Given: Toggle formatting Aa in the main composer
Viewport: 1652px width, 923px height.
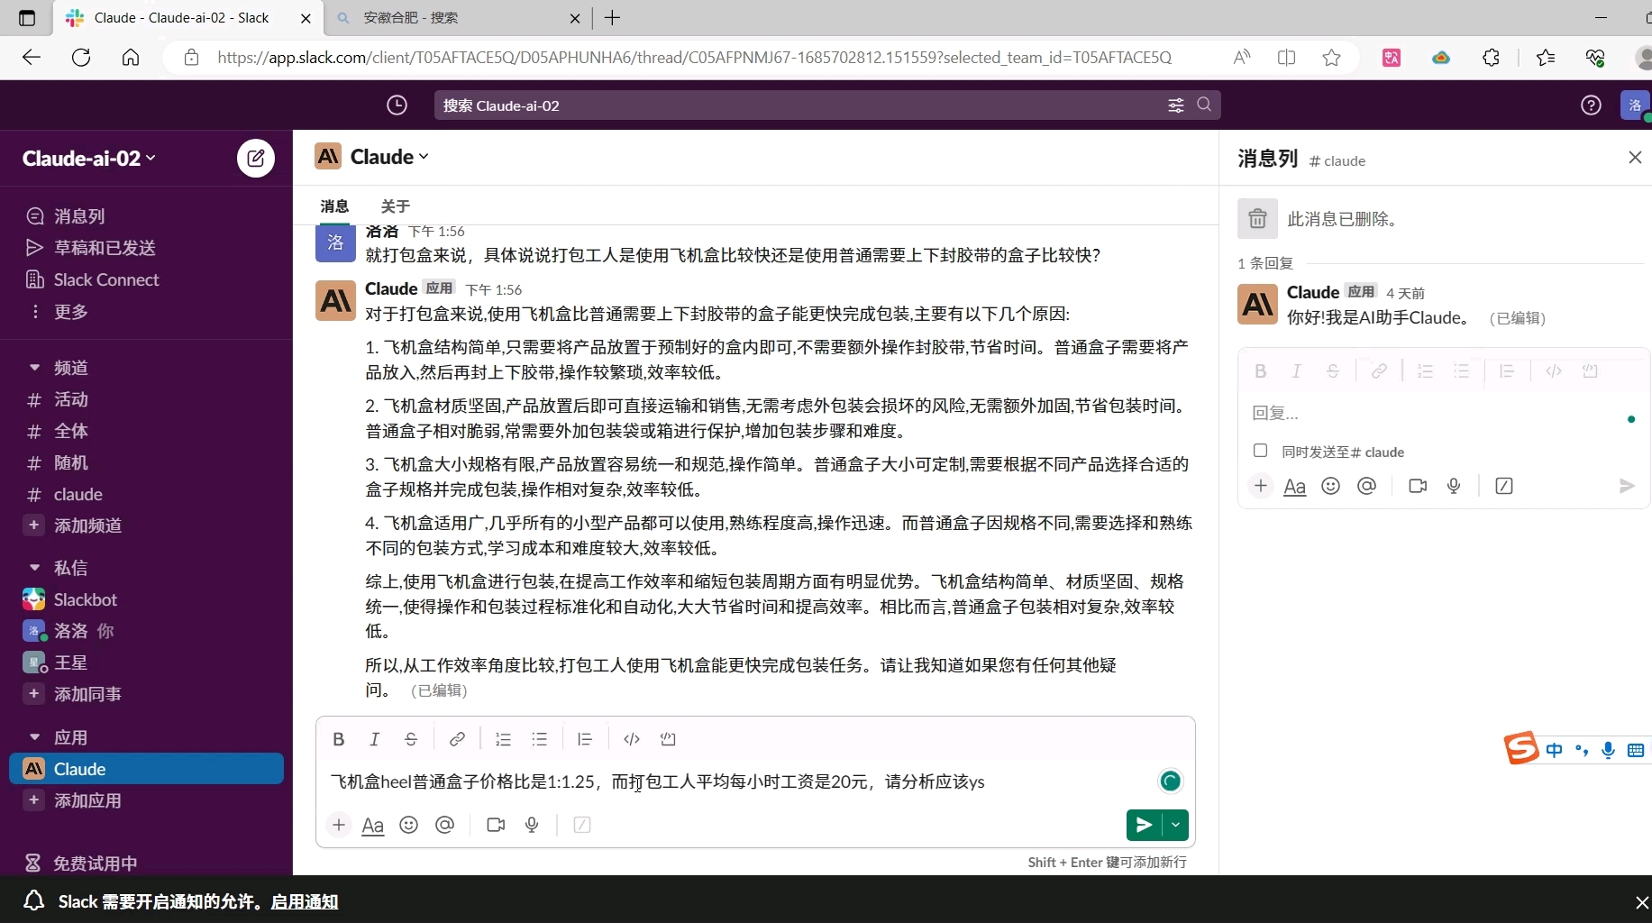Looking at the screenshot, I should tap(373, 825).
